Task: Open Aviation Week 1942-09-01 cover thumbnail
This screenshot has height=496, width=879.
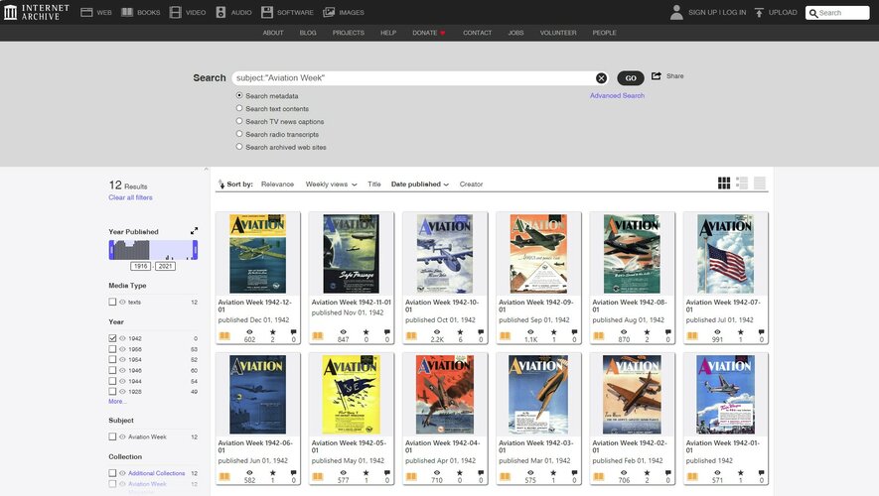Action: coord(538,254)
